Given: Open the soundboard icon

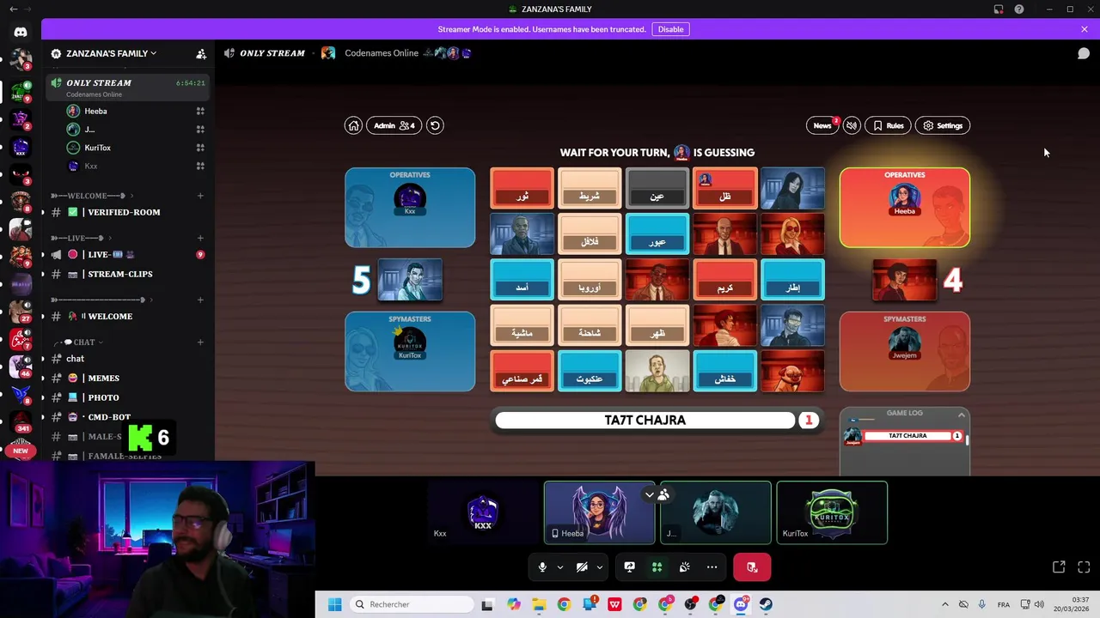Looking at the screenshot, I should coord(684,566).
